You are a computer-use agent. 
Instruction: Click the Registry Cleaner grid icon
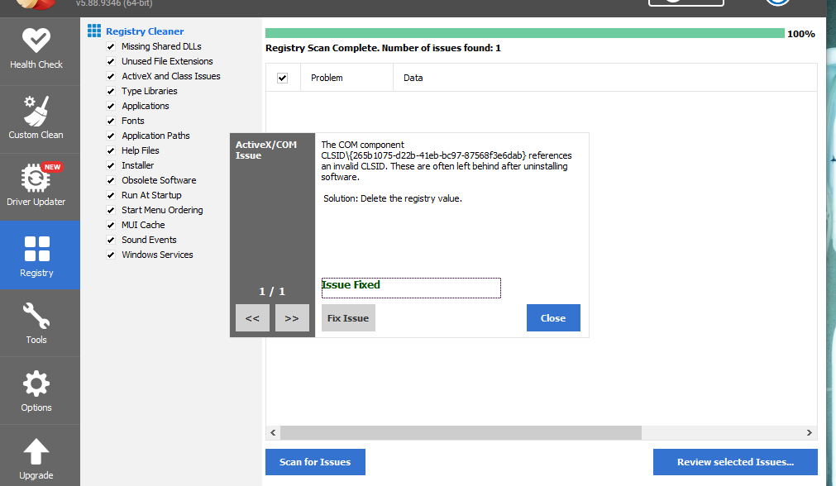[94, 31]
